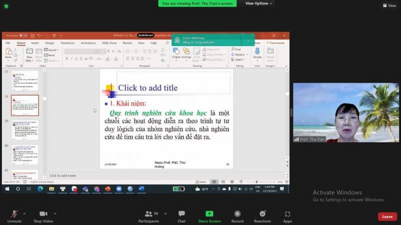Open the Slide Show ribbon tab
The height and width of the screenshot is (225, 401).
(109, 43)
